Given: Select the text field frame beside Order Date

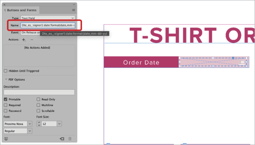Looking at the screenshot, I should point(213,62).
